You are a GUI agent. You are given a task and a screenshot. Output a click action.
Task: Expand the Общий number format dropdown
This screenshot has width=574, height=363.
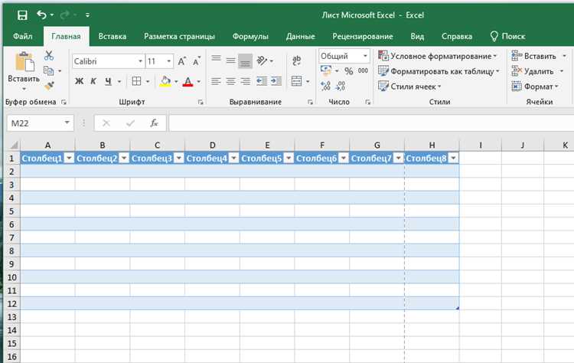(x=365, y=56)
